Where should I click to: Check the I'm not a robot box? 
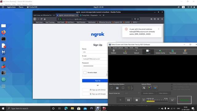click(x=85, y=72)
